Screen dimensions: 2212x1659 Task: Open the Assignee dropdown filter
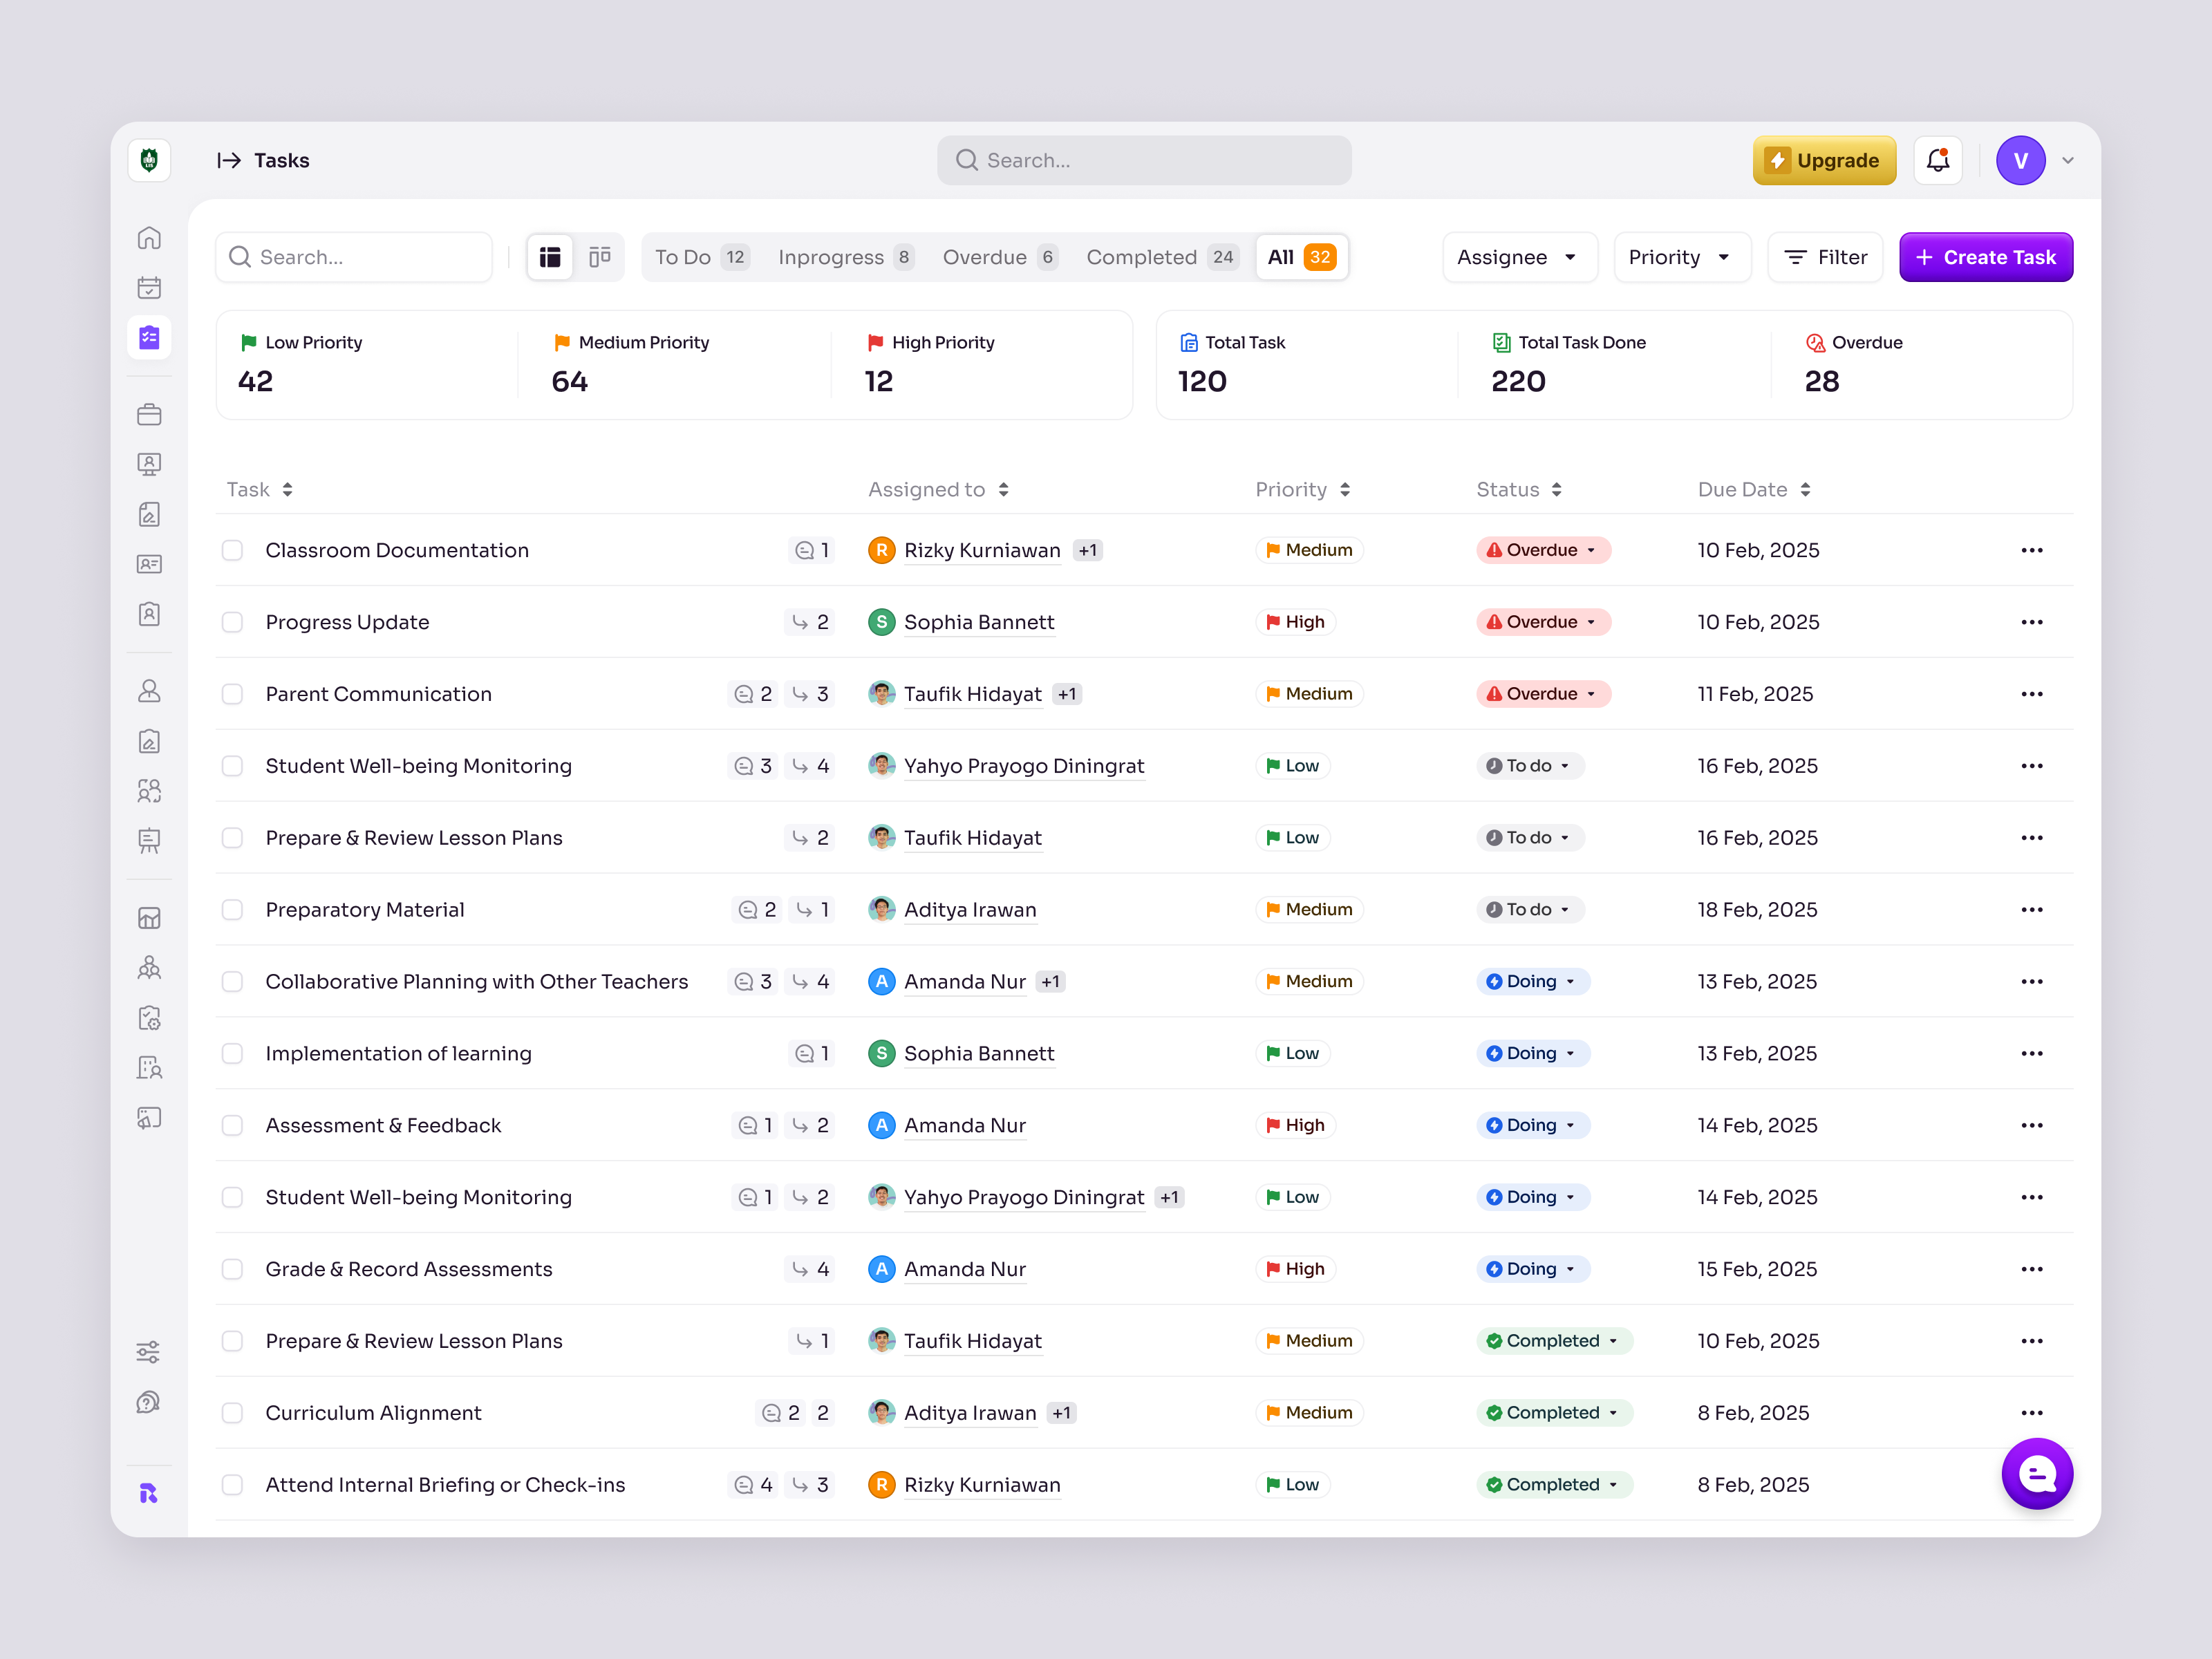1519,256
